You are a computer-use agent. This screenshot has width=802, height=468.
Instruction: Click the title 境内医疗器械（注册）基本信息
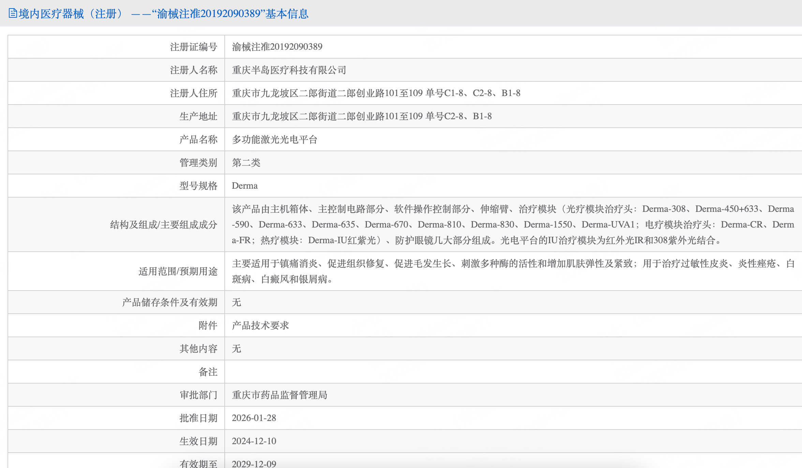coord(164,14)
